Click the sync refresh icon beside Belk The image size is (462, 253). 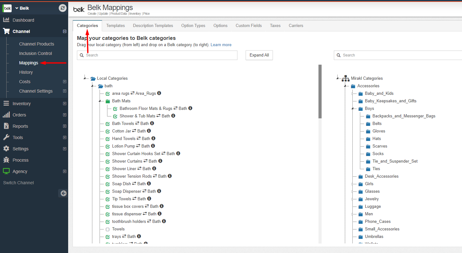[x=63, y=8]
